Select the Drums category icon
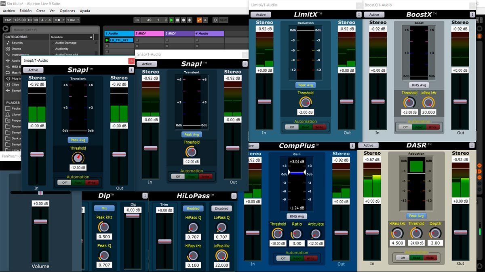 [x=7, y=49]
